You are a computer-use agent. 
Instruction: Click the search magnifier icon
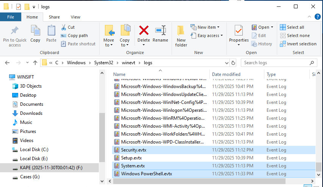pyautogui.click(x=312, y=63)
